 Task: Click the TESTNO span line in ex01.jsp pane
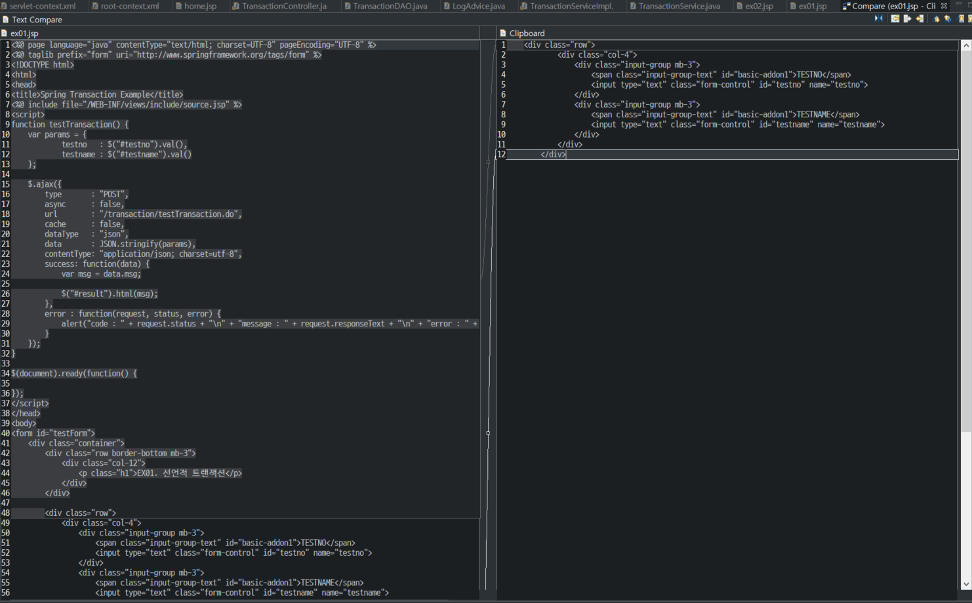pos(226,543)
